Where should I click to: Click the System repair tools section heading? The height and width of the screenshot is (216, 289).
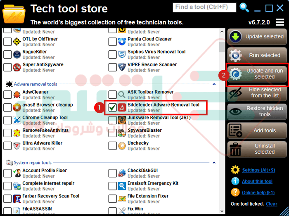[33, 163]
